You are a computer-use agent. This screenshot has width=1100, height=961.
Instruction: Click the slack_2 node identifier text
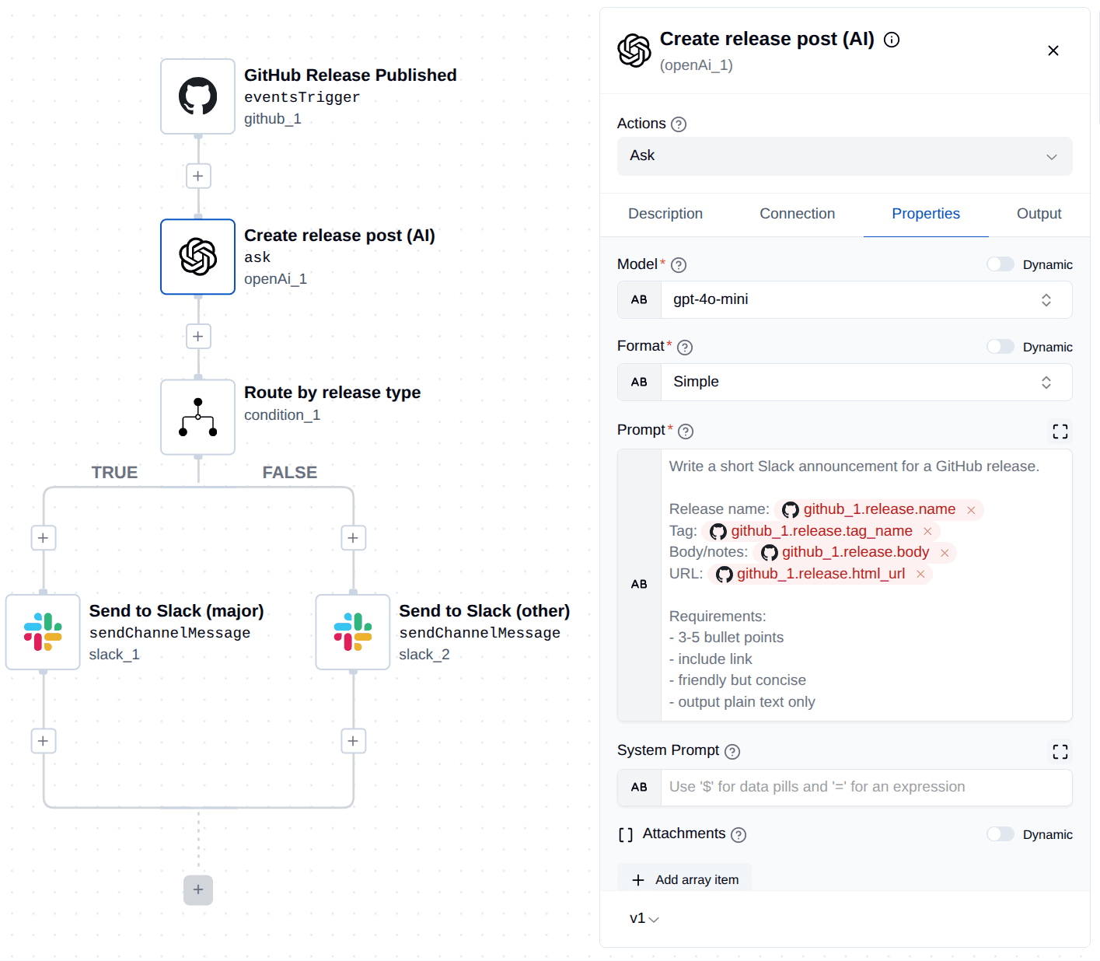pos(424,655)
